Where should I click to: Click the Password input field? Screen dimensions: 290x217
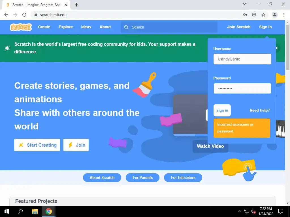click(x=242, y=88)
